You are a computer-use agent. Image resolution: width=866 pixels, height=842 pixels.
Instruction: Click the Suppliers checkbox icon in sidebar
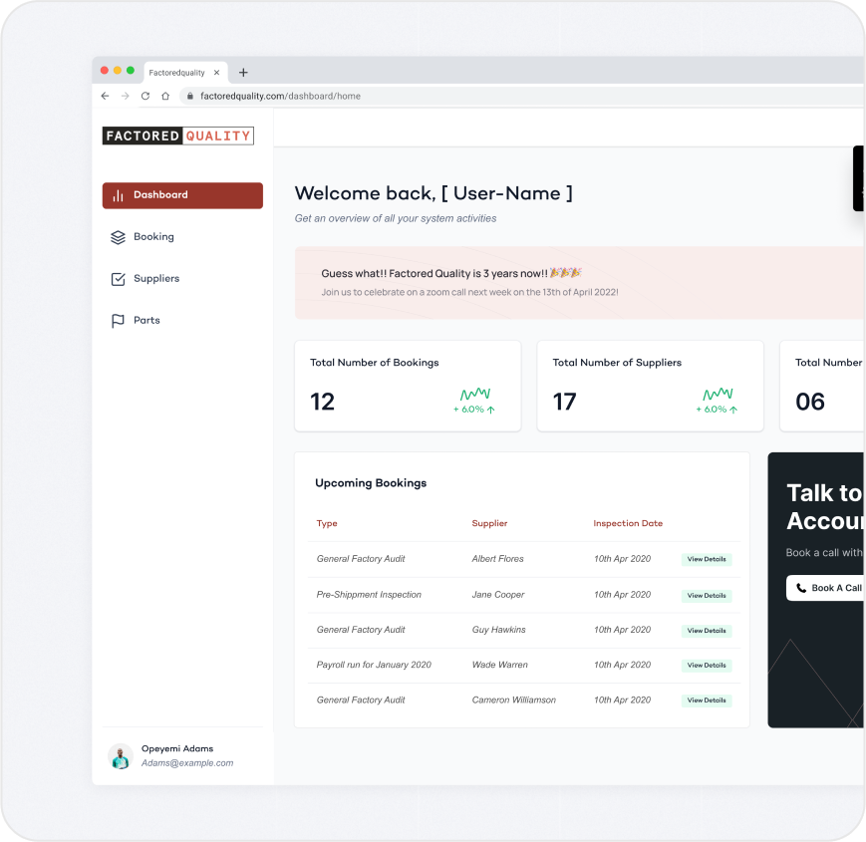point(119,279)
